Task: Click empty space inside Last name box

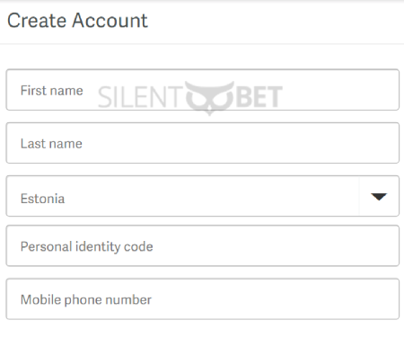Action: click(240, 143)
